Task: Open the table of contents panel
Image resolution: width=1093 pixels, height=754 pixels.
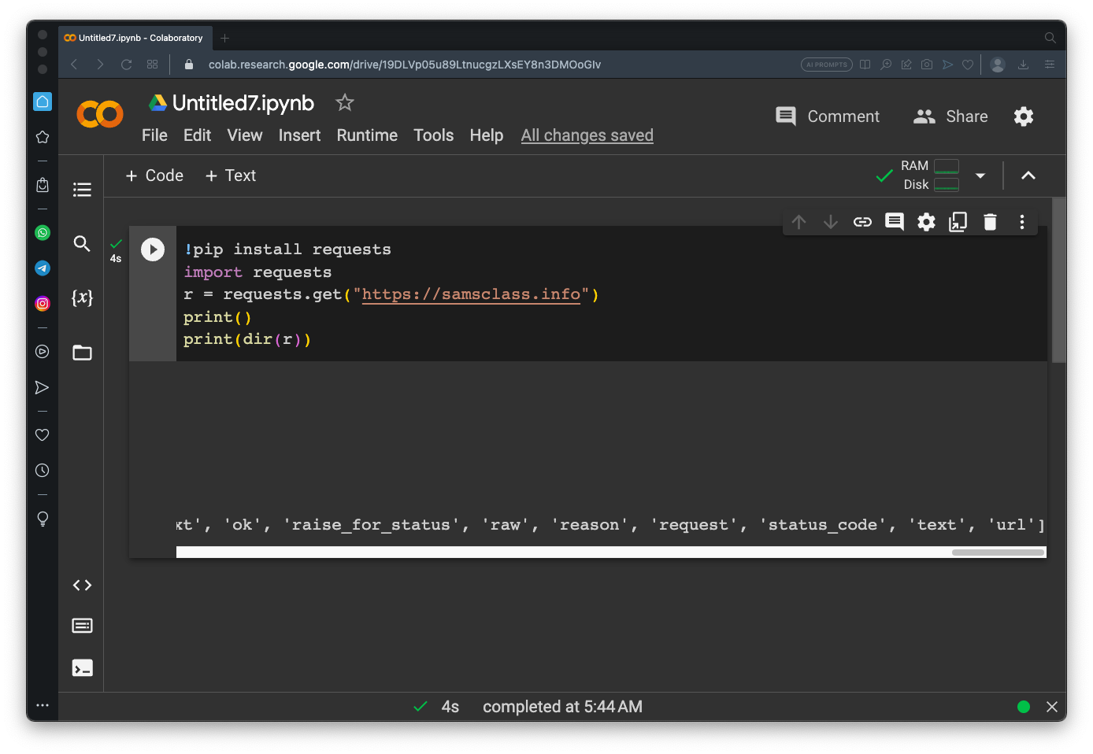Action: [x=82, y=190]
